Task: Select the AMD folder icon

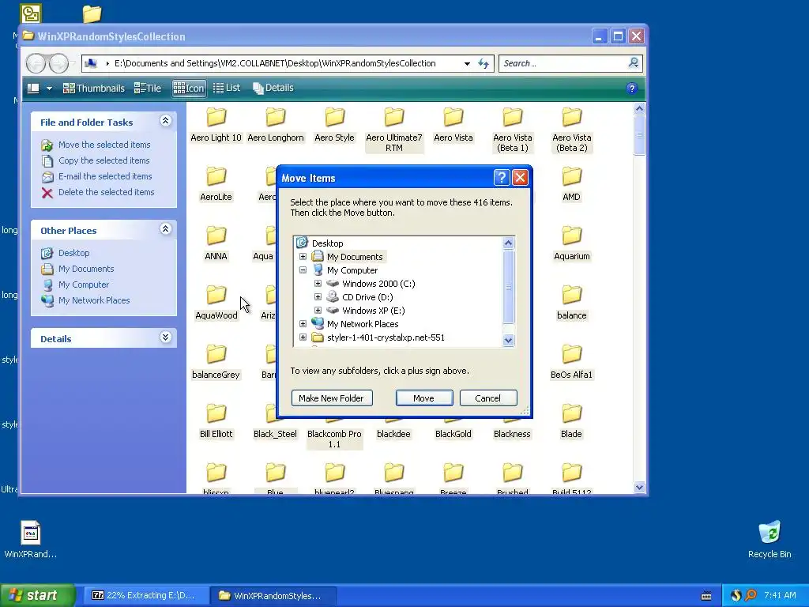Action: click(572, 176)
